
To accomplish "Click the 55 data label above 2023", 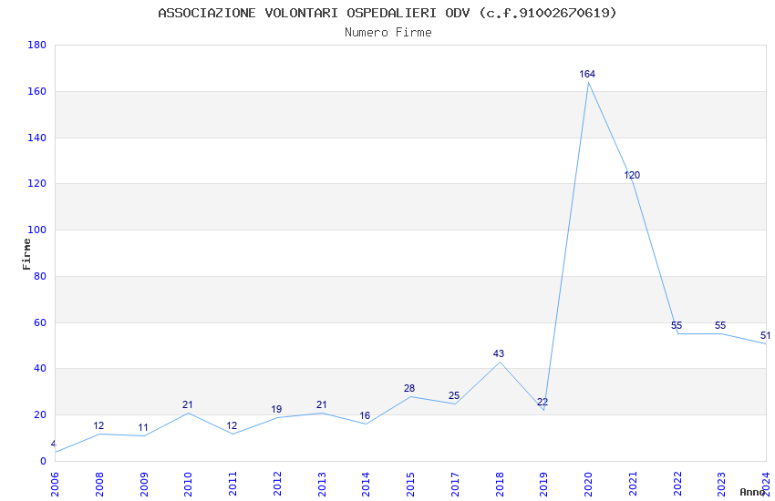I will tap(720, 325).
